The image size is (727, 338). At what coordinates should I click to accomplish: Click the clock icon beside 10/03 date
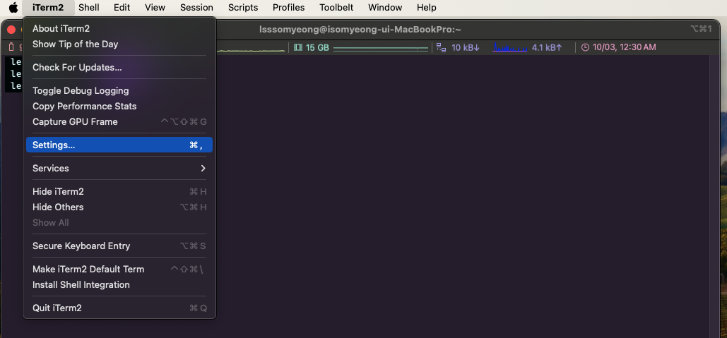point(585,47)
